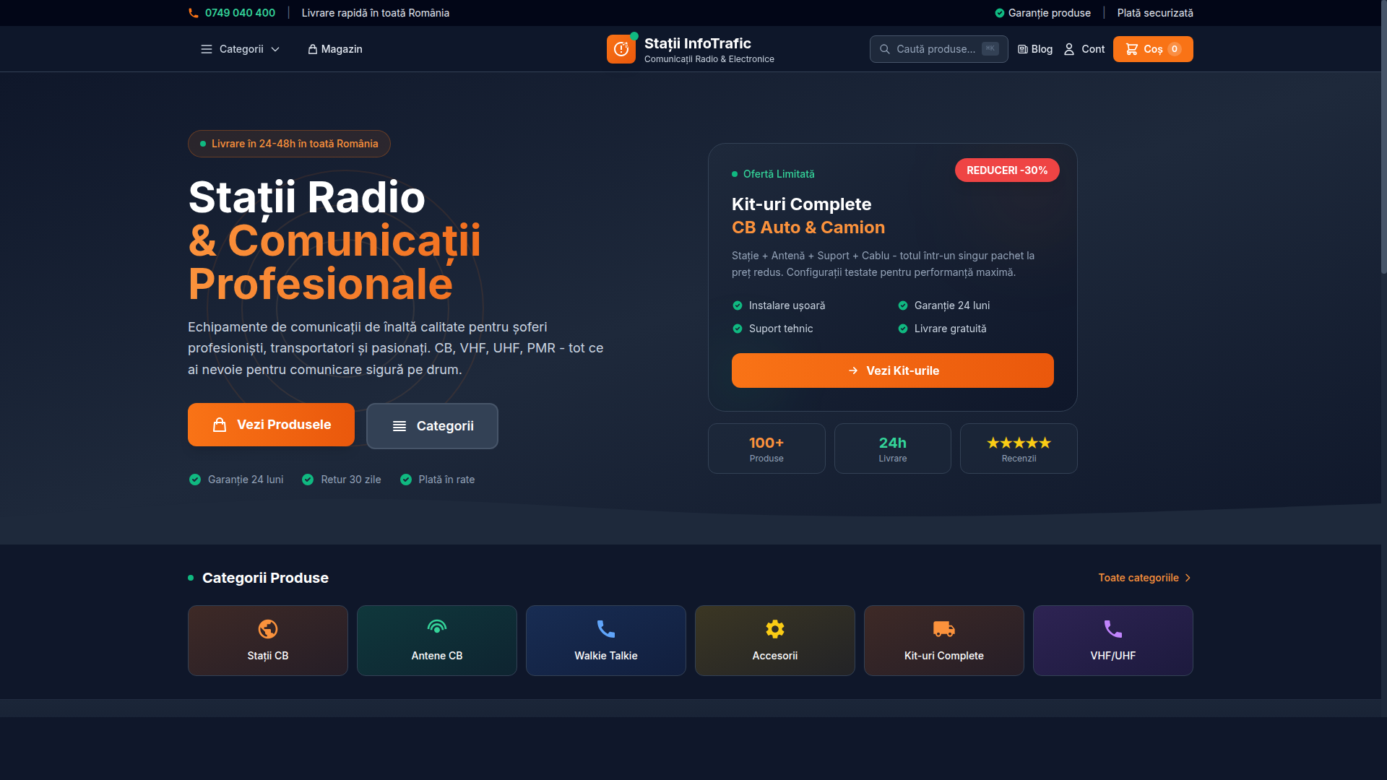Click the Antene CB antenna icon
1387x780 pixels.
tap(436, 627)
